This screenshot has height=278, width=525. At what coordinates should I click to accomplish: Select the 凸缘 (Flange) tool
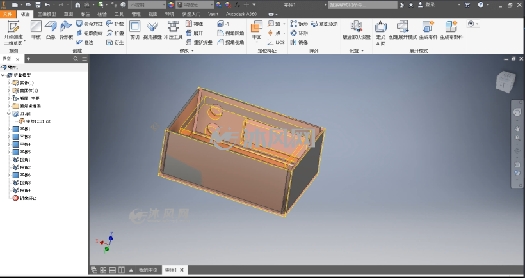(51, 30)
